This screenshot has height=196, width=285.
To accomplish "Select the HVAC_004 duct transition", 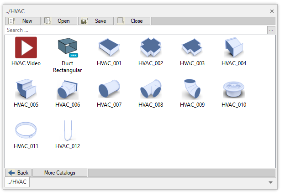I will pyautogui.click(x=233, y=48).
